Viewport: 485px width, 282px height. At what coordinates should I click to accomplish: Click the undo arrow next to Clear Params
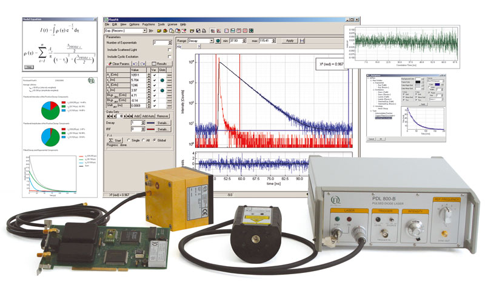(135, 64)
